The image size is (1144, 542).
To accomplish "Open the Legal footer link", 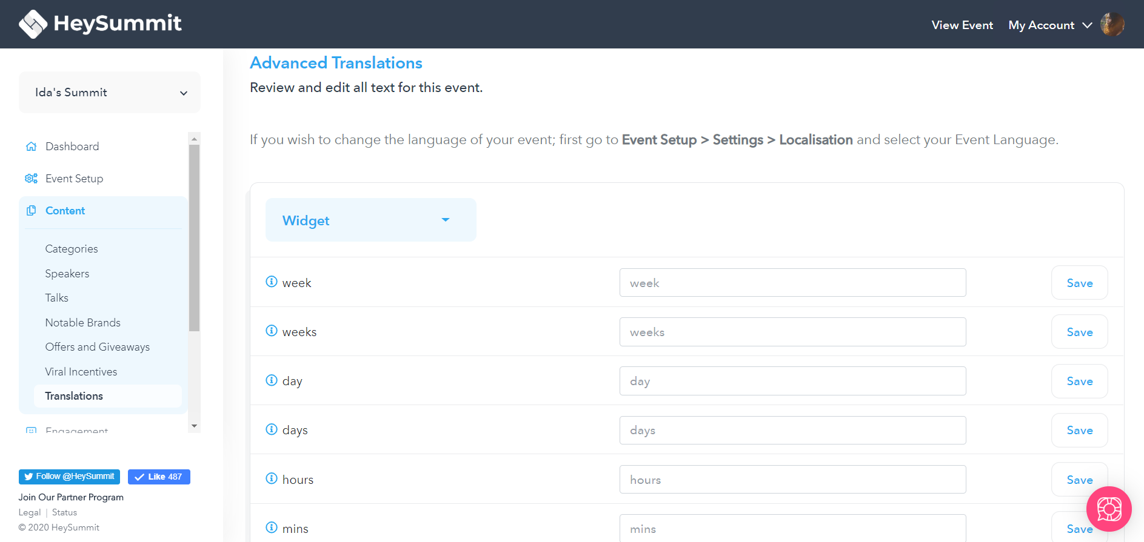I will [x=30, y=512].
